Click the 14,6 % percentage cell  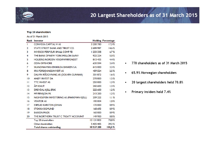tap(112, 48)
